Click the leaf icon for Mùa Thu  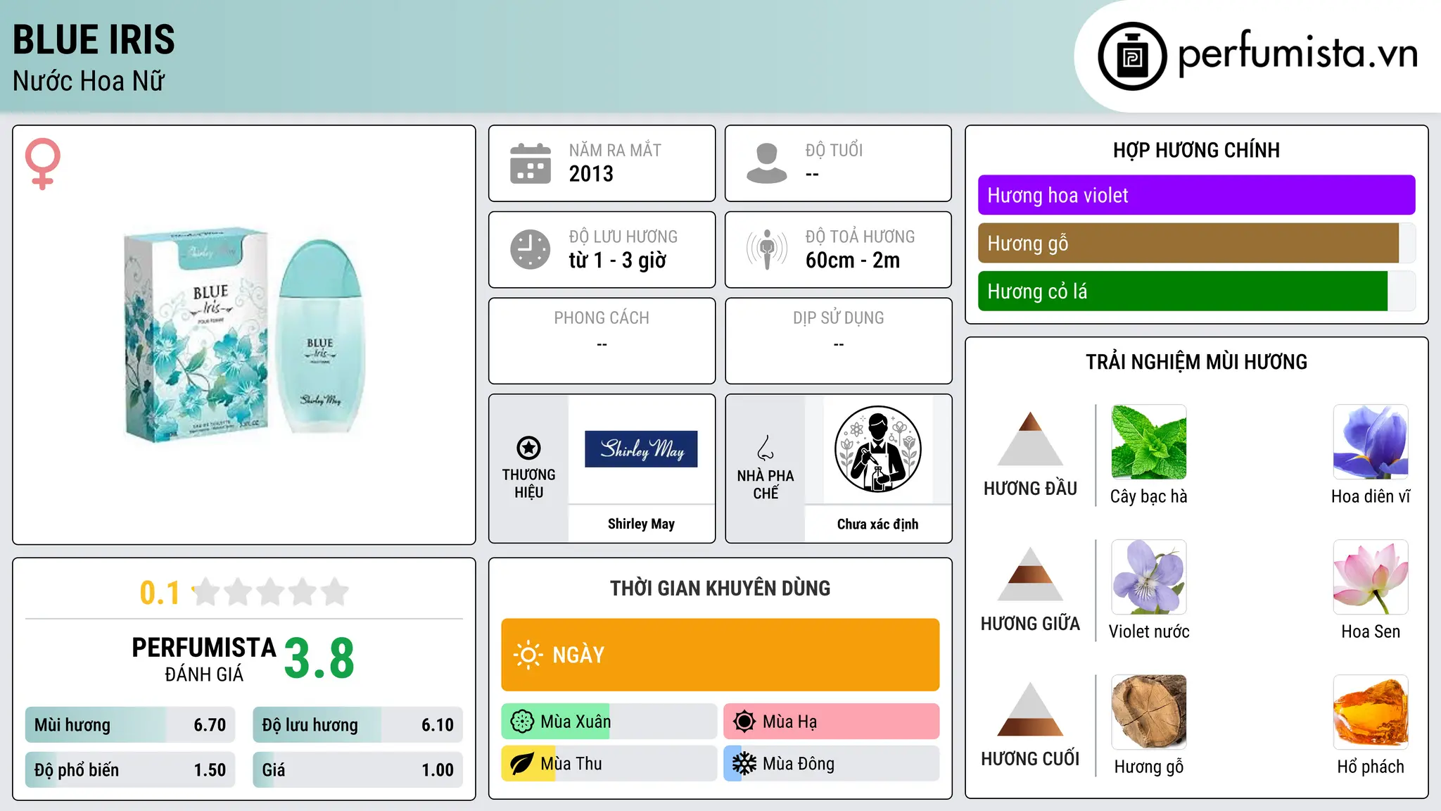point(522,764)
